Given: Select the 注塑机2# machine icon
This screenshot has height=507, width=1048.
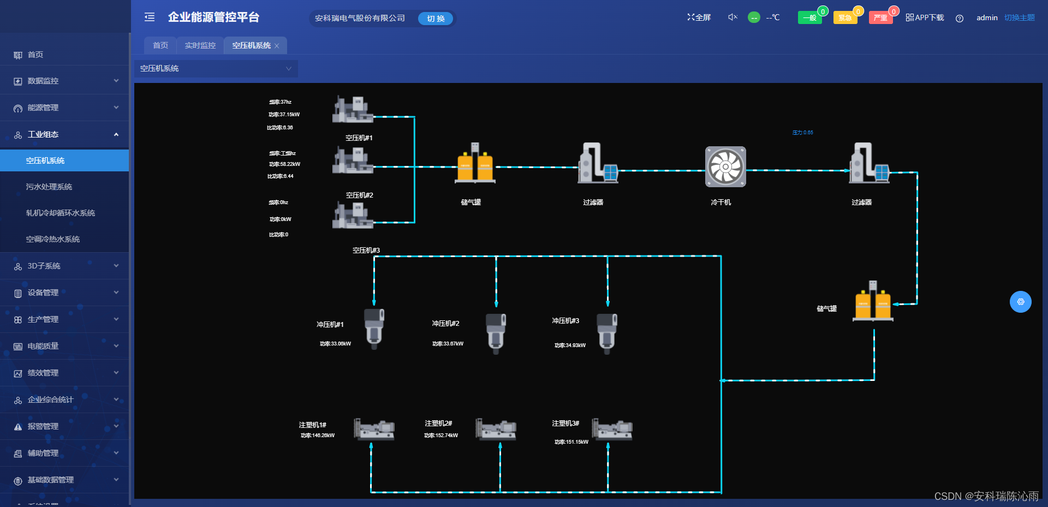Looking at the screenshot, I should 496,430.
